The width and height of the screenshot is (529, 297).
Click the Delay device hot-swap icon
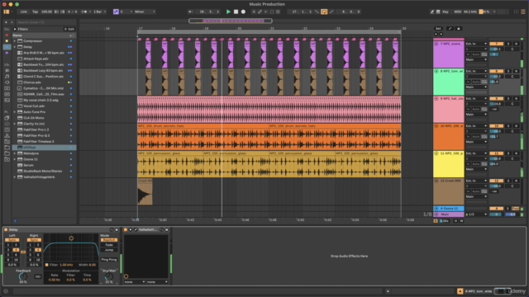tap(112, 229)
